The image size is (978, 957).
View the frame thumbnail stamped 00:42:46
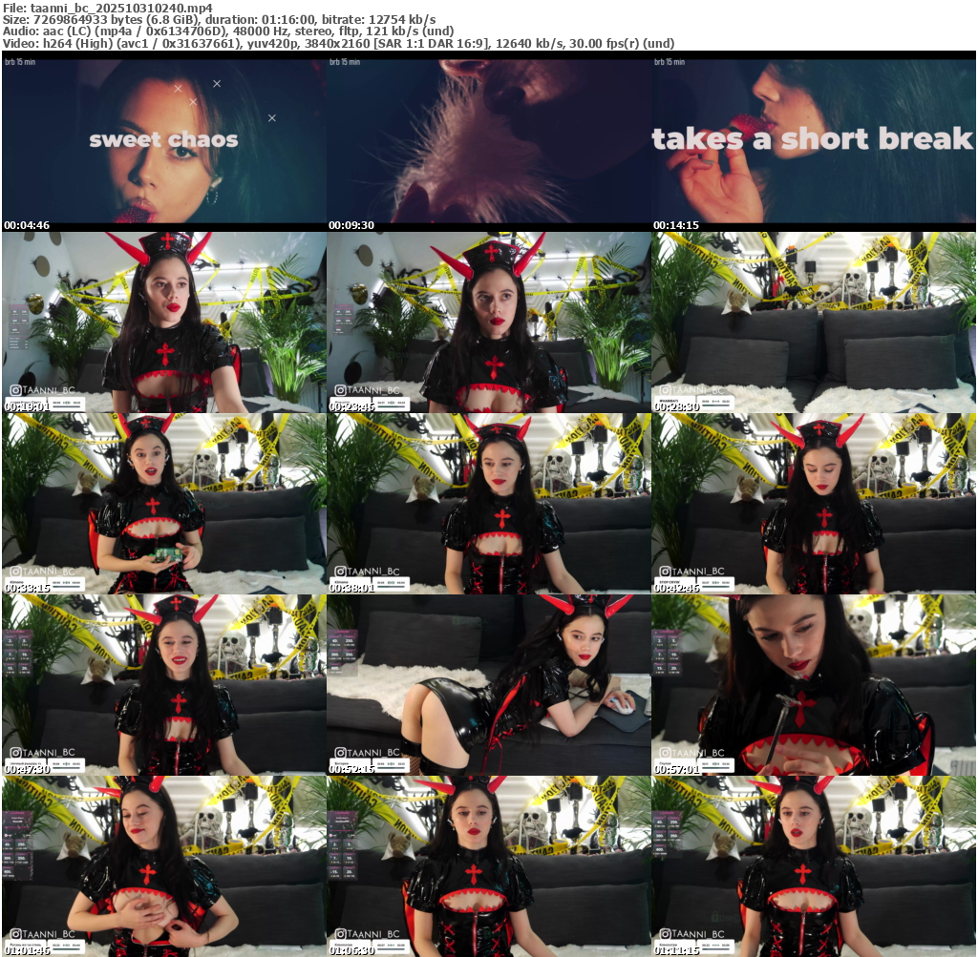pos(814,504)
